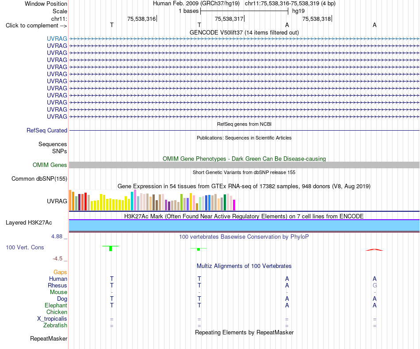Click the orange Gaps label
The width and height of the screenshot is (420, 349).
point(60,272)
